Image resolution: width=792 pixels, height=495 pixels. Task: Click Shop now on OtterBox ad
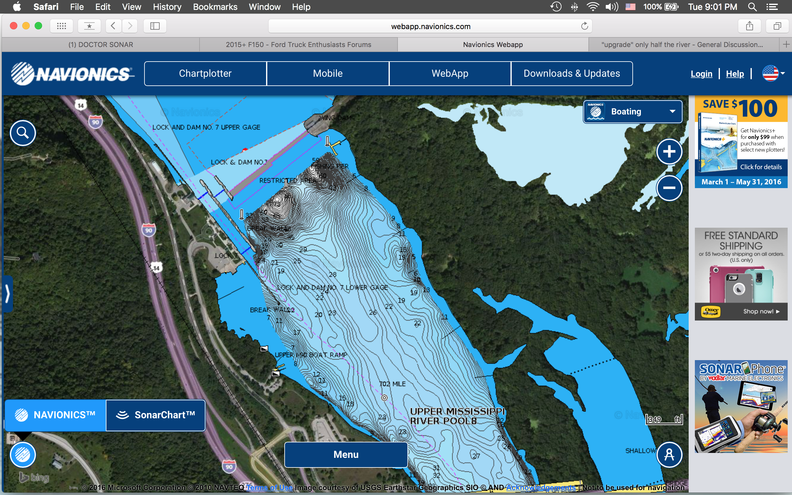[761, 311]
